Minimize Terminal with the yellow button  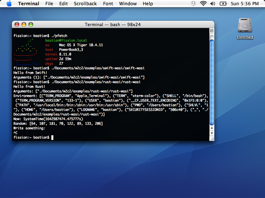24,24
